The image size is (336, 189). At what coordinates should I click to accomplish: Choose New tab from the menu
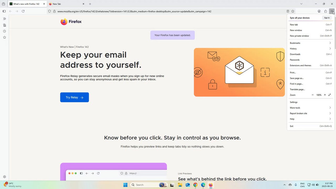tap(311, 25)
